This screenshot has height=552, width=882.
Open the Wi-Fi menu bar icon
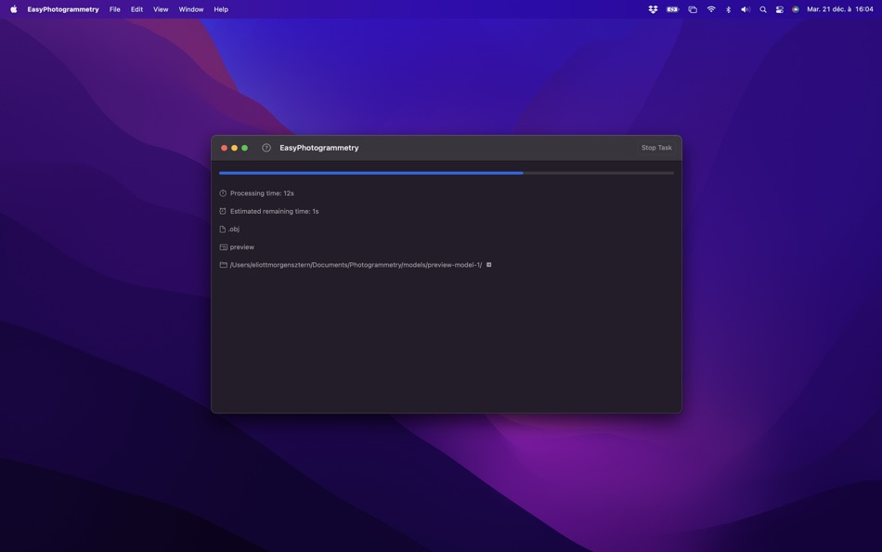click(x=711, y=9)
